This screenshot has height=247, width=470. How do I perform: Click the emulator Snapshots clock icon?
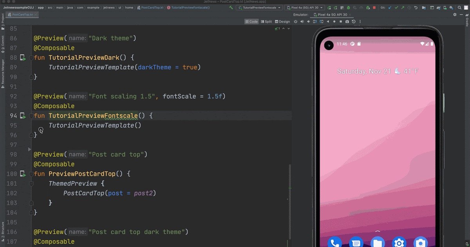tap(354, 22)
